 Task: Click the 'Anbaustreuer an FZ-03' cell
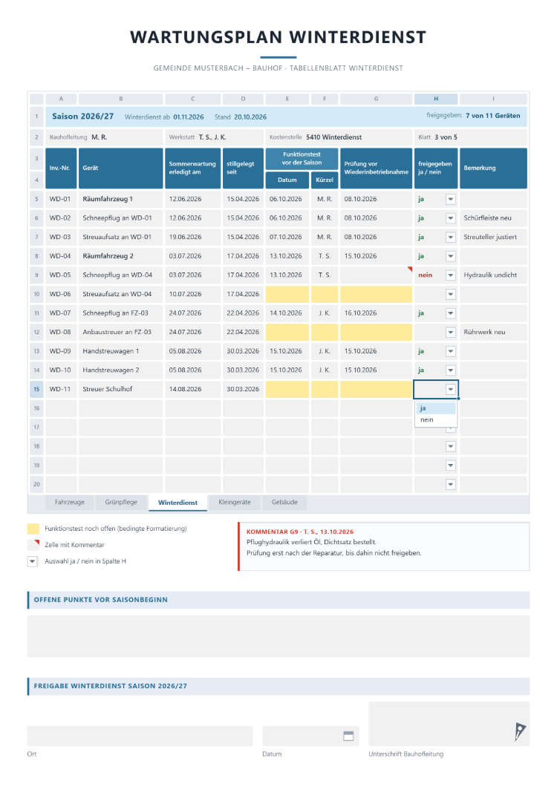pos(121,333)
